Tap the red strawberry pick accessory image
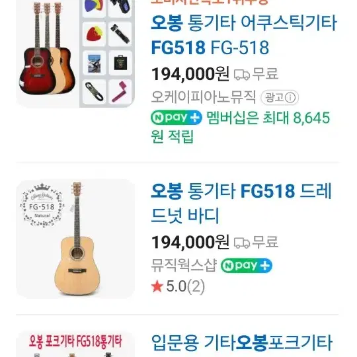 pyautogui.click(x=94, y=34)
